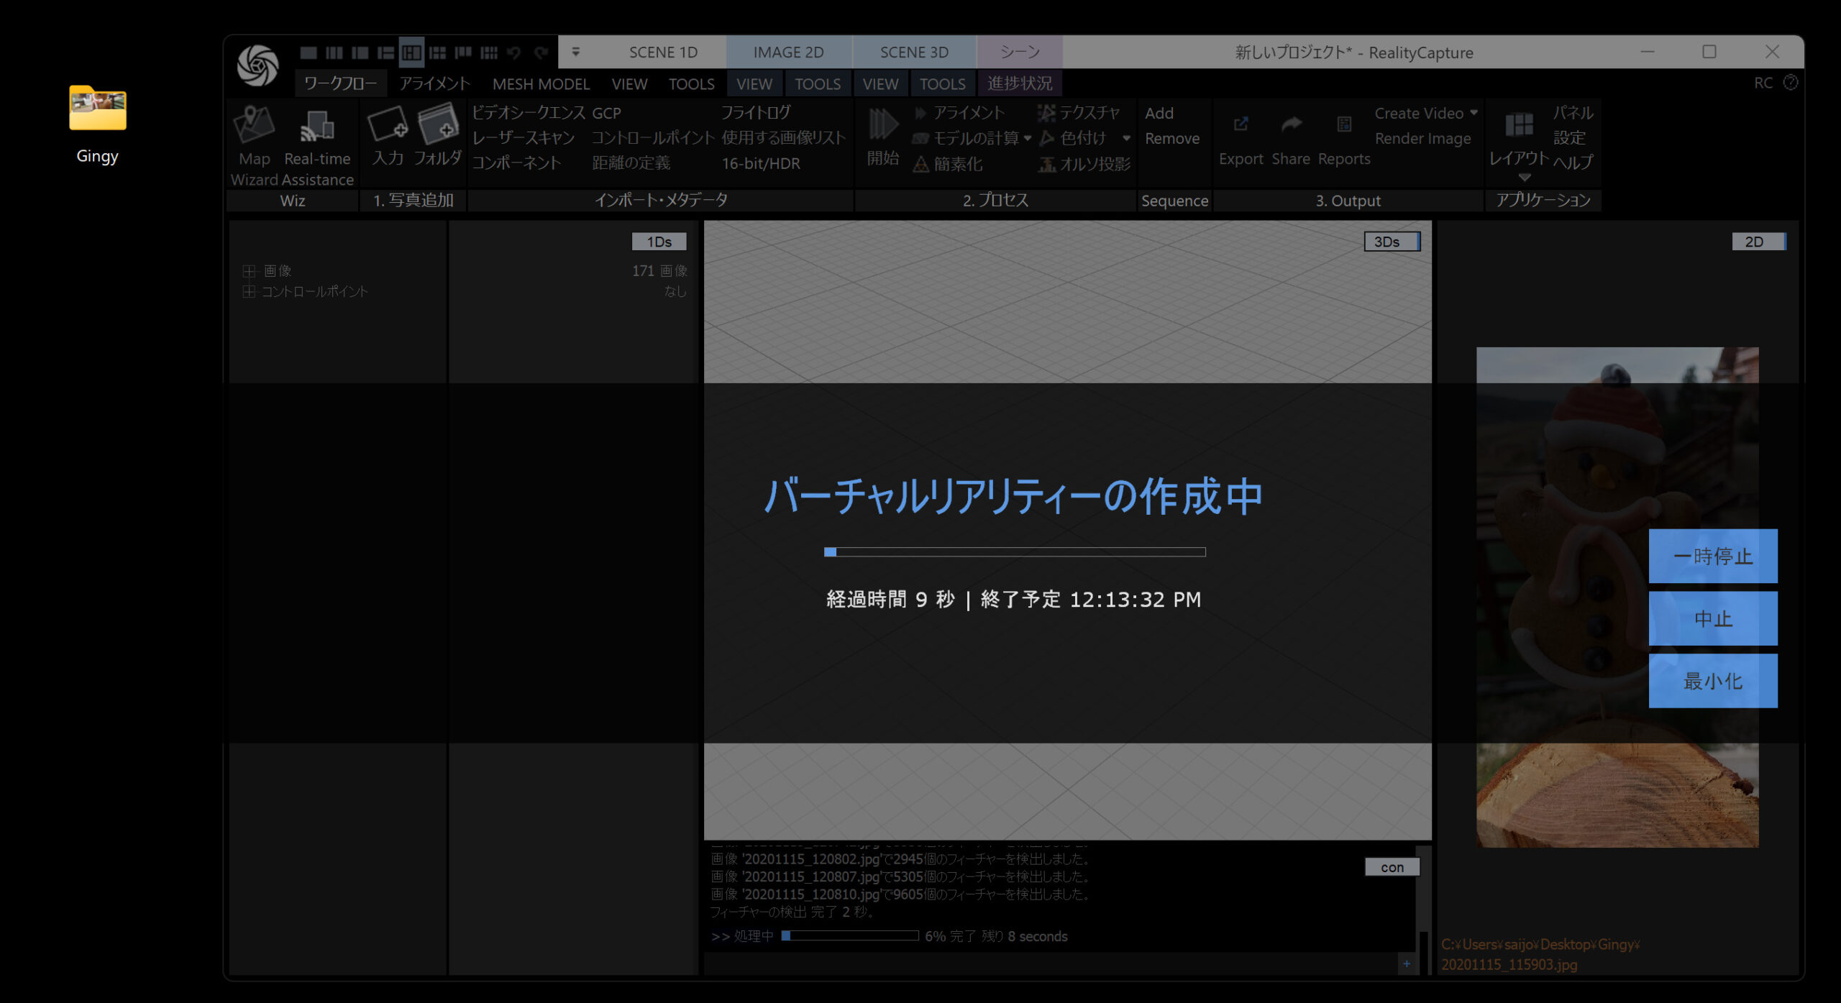Image resolution: width=1841 pixels, height=1003 pixels.
Task: Open the アライメント ribbon tab
Action: click(434, 84)
